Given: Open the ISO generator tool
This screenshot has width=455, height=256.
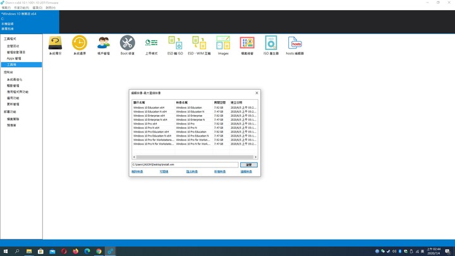Looking at the screenshot, I should pos(270,46).
